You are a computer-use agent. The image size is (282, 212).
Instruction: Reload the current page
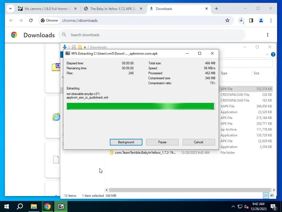31,20
